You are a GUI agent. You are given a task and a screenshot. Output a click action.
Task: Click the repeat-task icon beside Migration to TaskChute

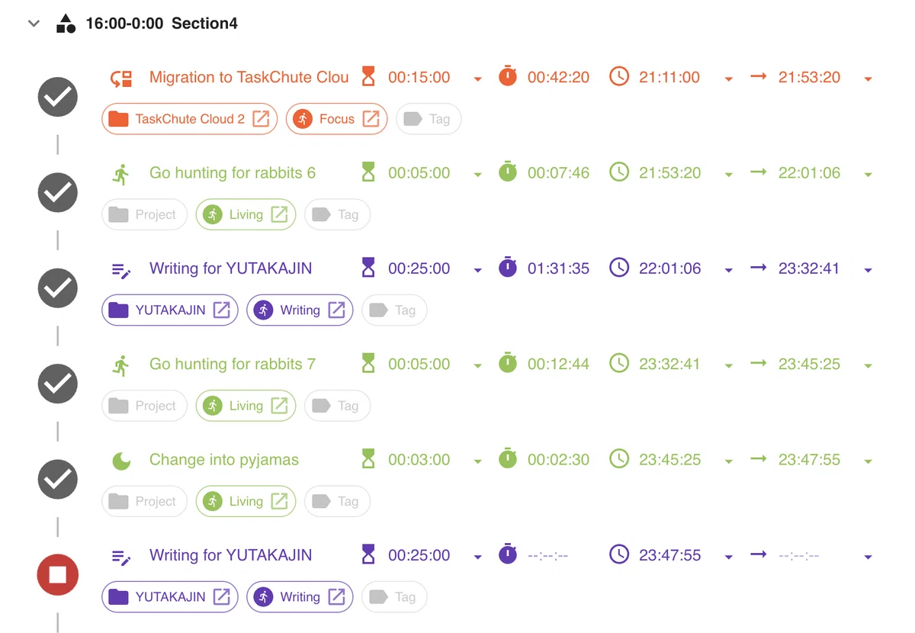121,78
